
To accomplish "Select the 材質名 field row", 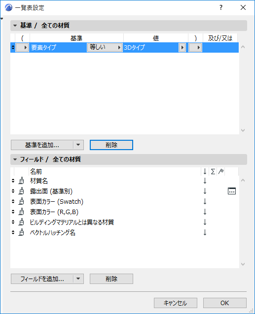I will (x=125, y=181).
